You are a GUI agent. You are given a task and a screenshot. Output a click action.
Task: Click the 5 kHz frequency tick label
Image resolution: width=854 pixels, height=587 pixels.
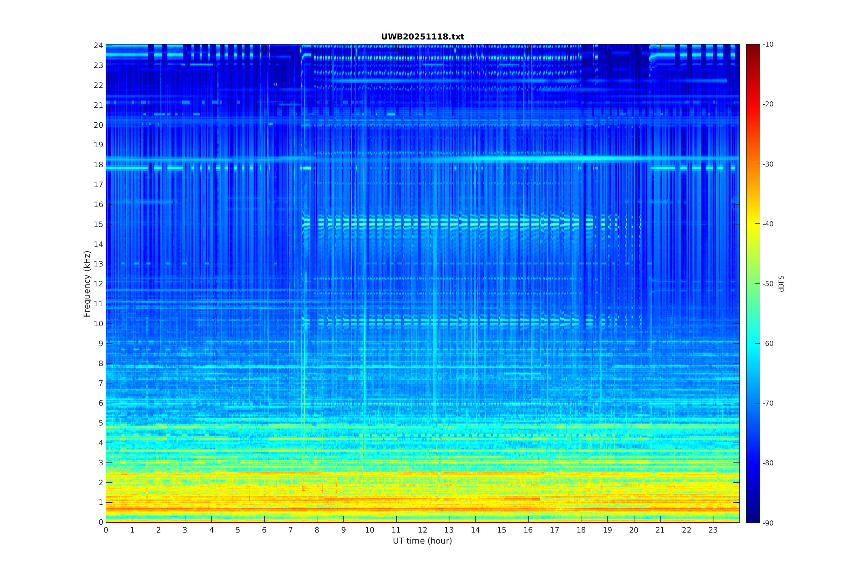(101, 423)
